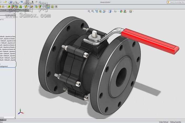Click the 'Editing Assembly' status bar text
This screenshot has width=185, height=123.
point(176,122)
